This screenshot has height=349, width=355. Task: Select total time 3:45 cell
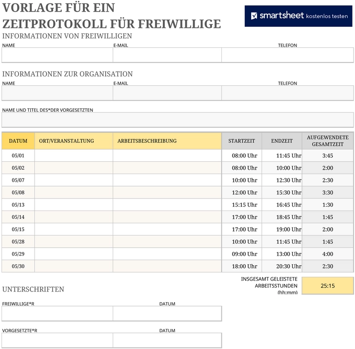coord(328,155)
